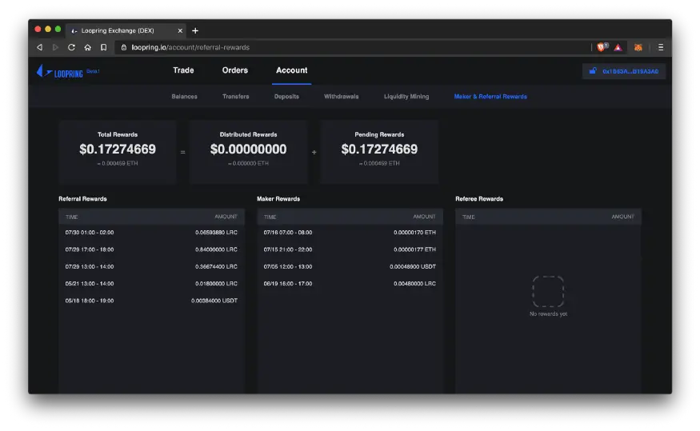The width and height of the screenshot is (700, 431).
Task: Open the MetaMask fox extension
Action: tap(638, 47)
